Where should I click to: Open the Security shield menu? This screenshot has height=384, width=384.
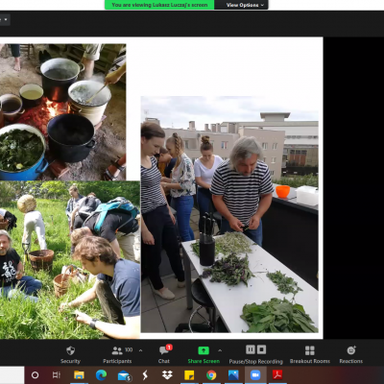(x=70, y=354)
